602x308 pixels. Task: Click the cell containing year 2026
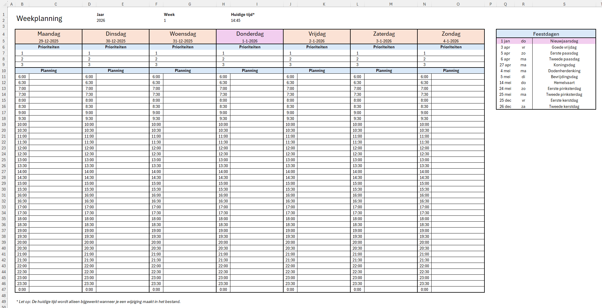[x=100, y=20]
